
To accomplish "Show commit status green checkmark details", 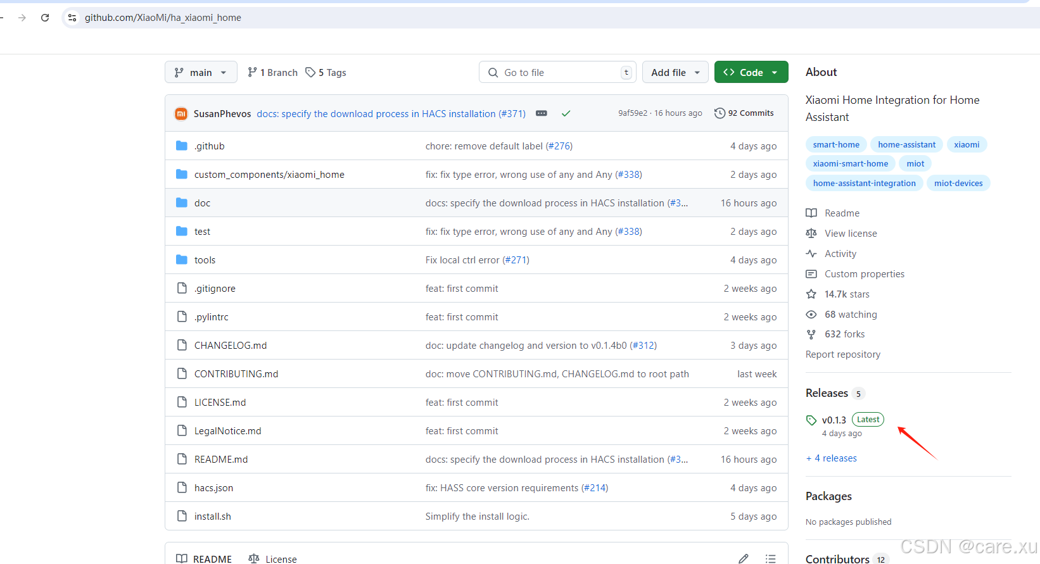I will click(x=566, y=113).
